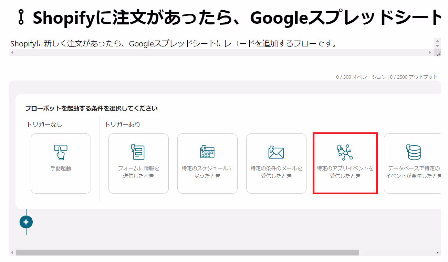The height and width of the screenshot is (262, 448).
Task: Grab the description box resize handle
Action: pos(438,53)
